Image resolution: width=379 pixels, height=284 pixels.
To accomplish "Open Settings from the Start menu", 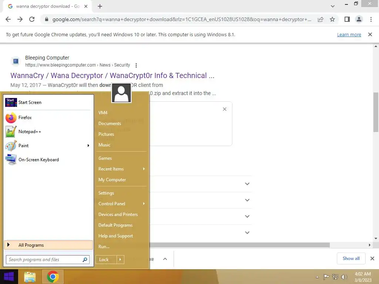I will tap(106, 193).
